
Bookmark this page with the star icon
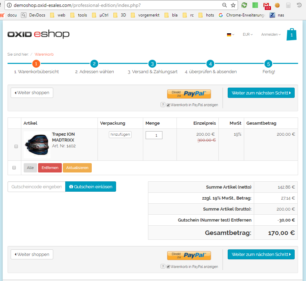point(233,5)
